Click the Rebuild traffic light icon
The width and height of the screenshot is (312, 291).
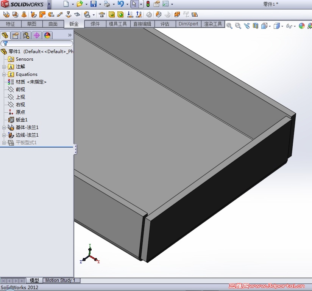148,4
